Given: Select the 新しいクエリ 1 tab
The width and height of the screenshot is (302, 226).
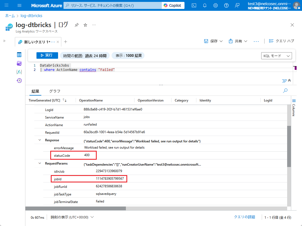Looking at the screenshot, I should coord(36,42).
